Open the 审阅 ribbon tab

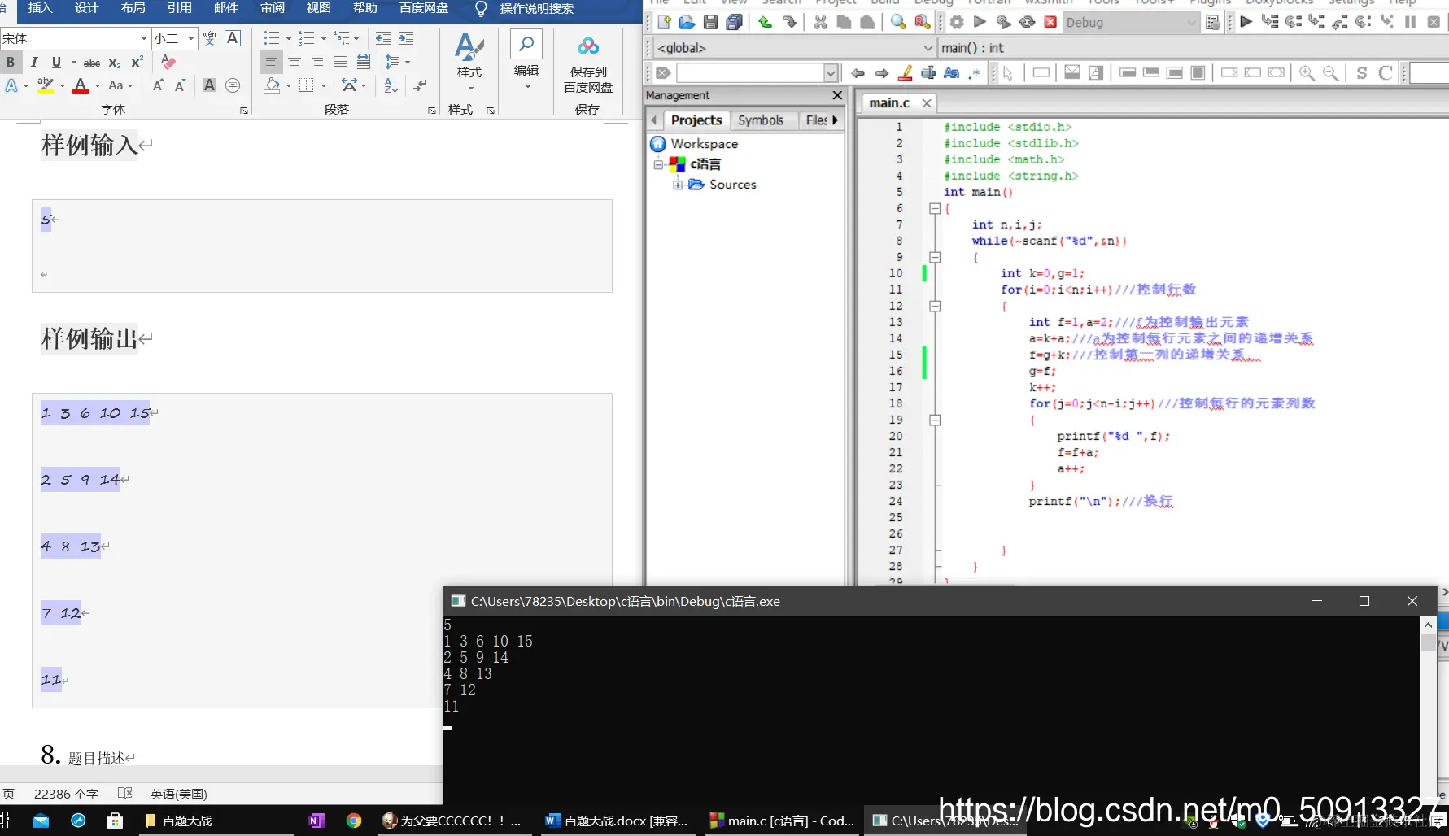click(273, 8)
